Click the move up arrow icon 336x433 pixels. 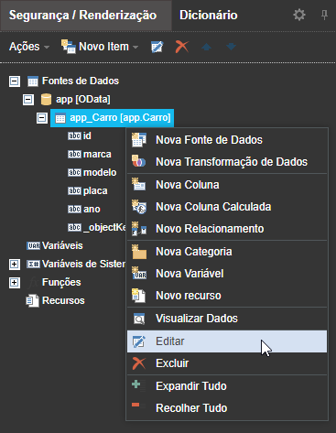click(x=207, y=47)
